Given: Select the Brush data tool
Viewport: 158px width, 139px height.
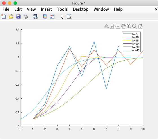Looking at the screenshot, I should (x=112, y=26).
